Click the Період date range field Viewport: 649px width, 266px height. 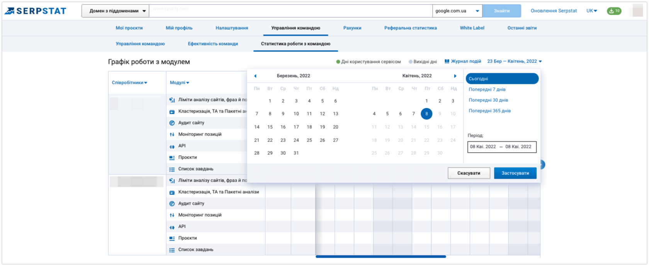(501, 147)
